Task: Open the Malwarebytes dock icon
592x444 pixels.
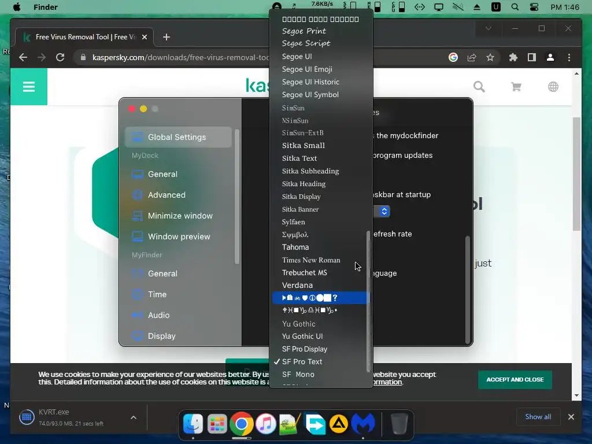Action: [363, 424]
